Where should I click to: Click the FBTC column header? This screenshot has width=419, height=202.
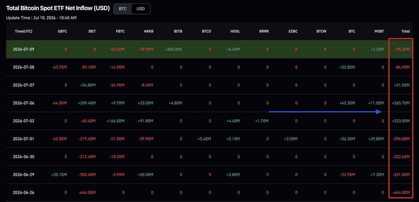[x=120, y=31]
